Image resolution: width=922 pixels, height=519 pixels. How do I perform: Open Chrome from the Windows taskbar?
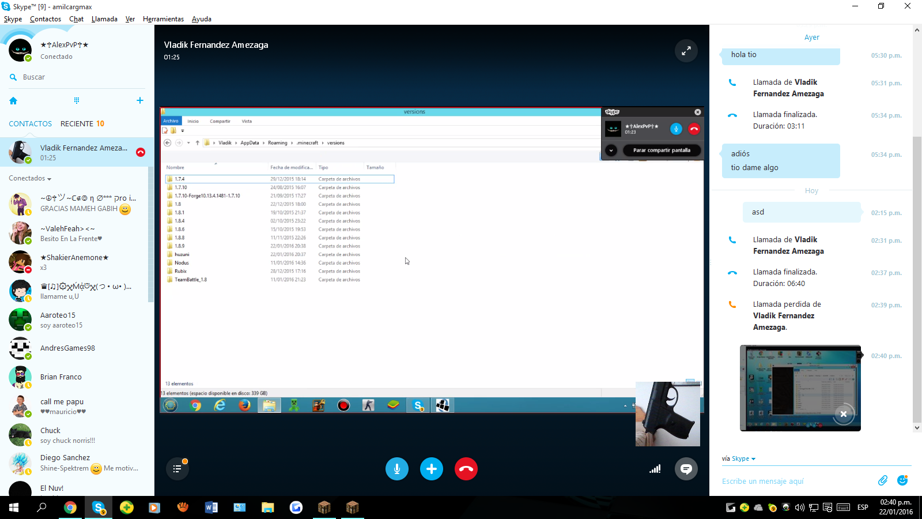[x=70, y=507]
